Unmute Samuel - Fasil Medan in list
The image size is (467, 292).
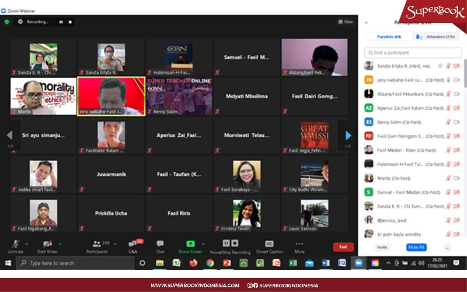(x=448, y=192)
